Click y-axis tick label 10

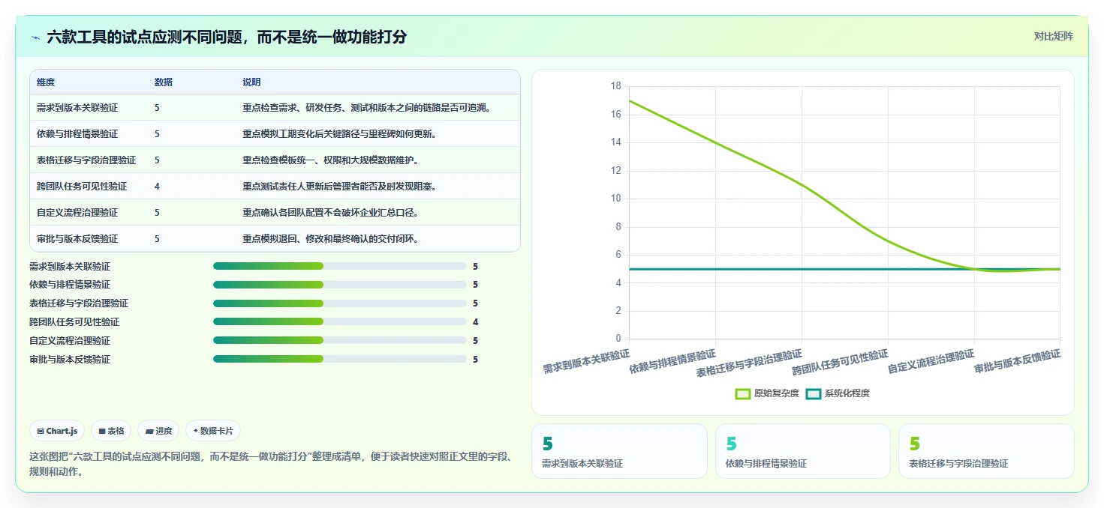616,199
